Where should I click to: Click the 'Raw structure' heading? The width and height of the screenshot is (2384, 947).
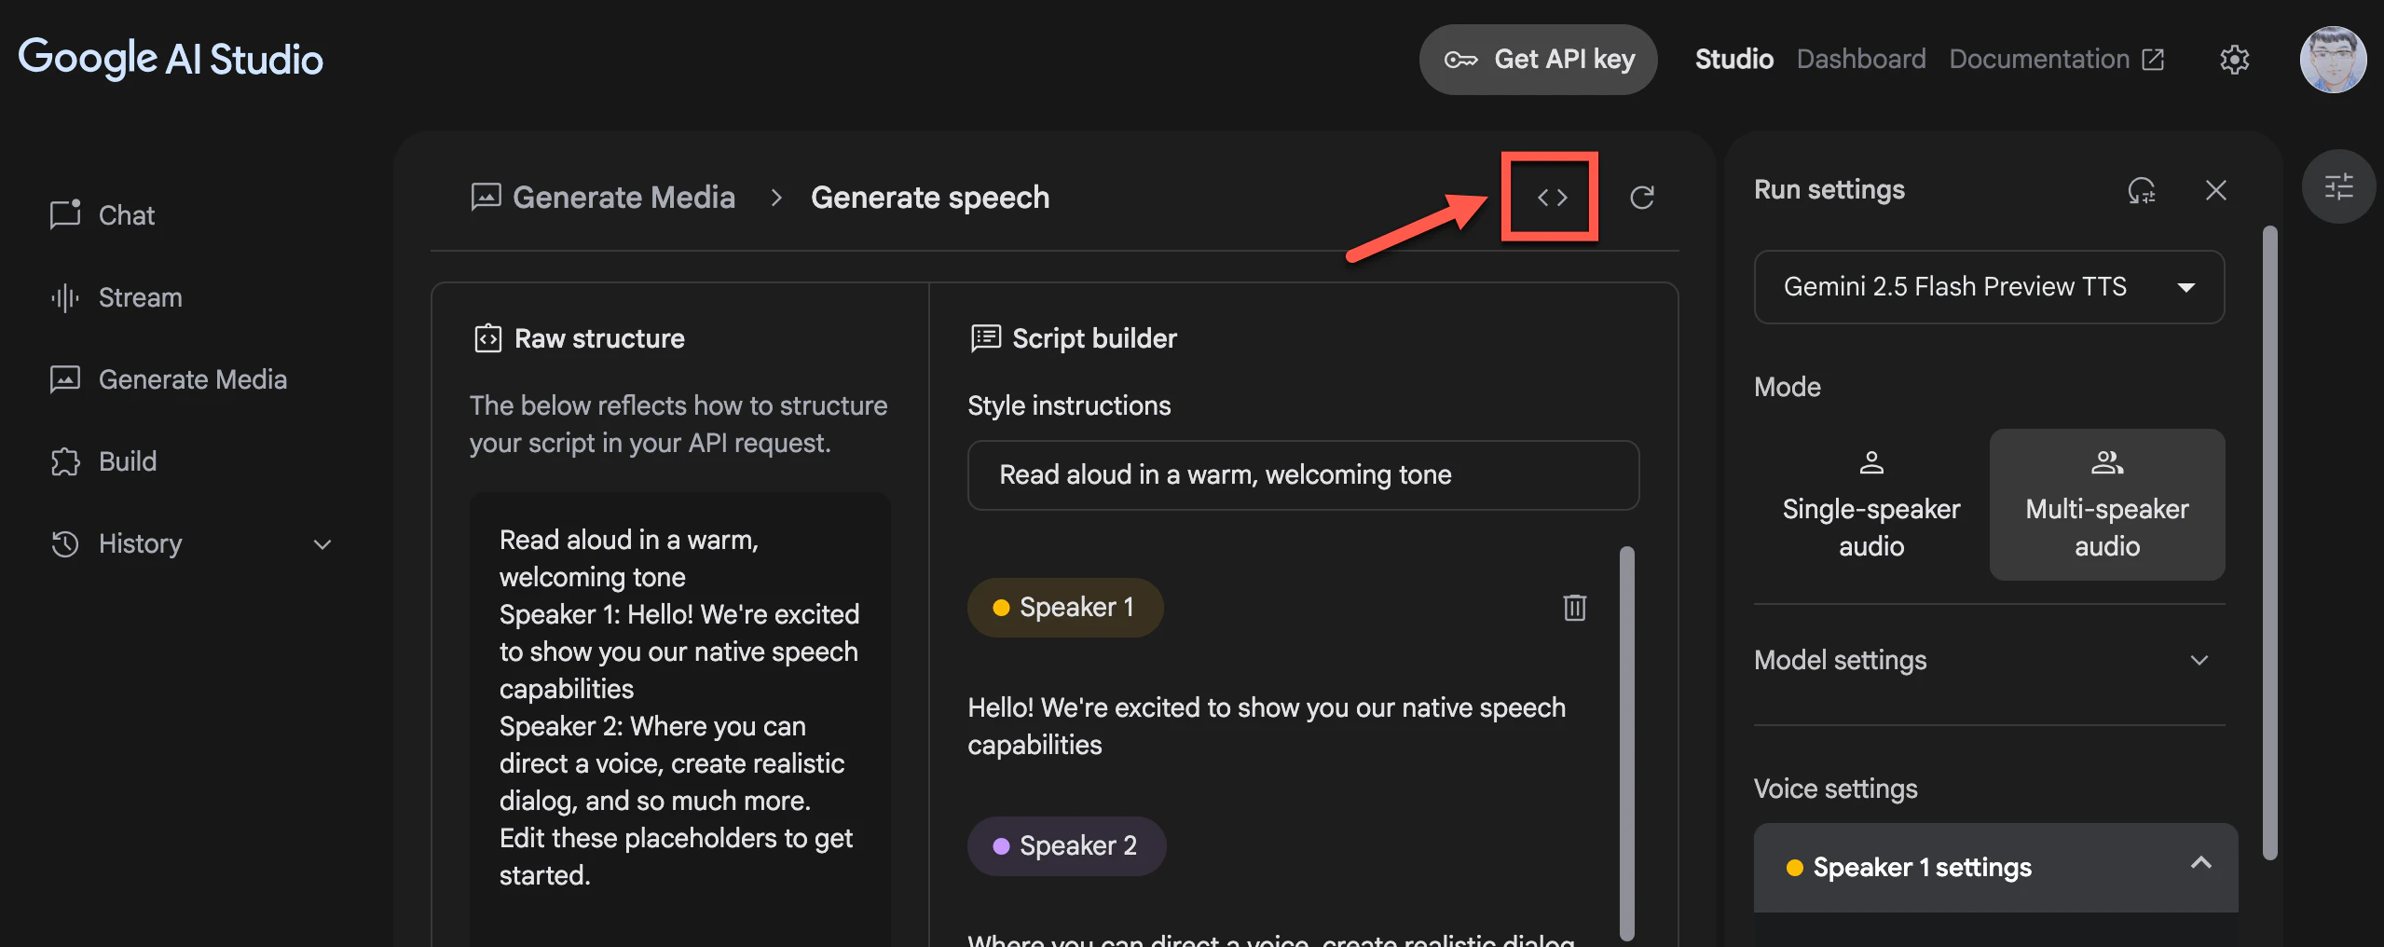pos(599,338)
